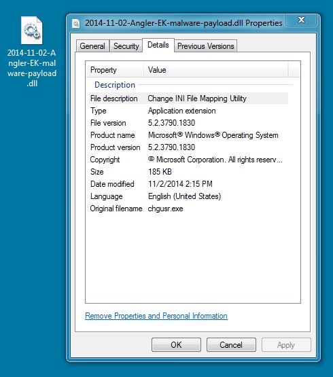Select the Size 185 KB row
Screen dimensions: 333x377
click(188, 172)
